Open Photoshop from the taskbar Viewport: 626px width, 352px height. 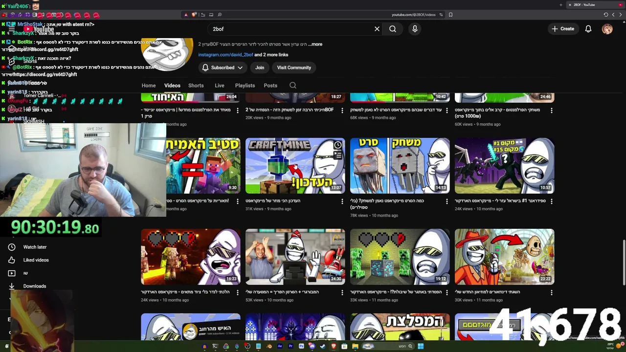pos(301,346)
